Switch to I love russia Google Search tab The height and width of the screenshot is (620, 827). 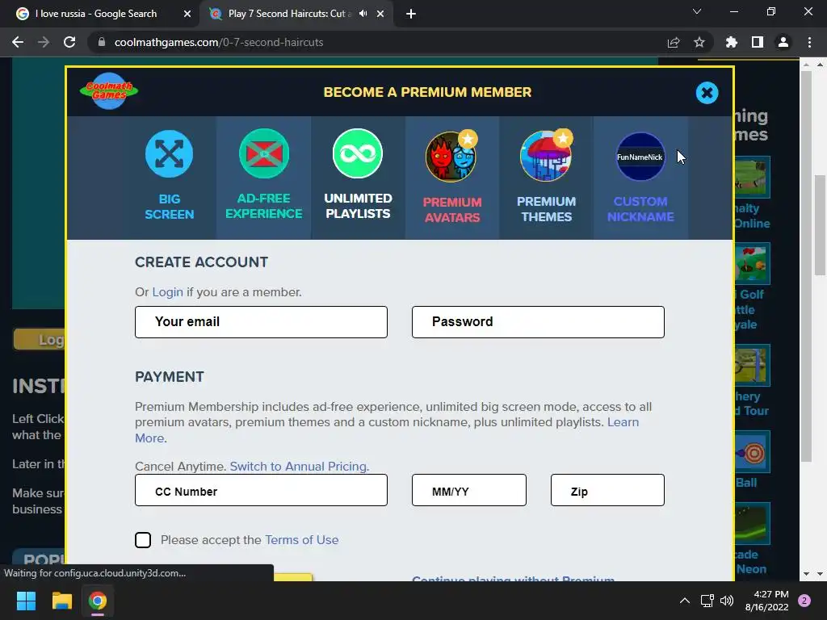click(96, 14)
